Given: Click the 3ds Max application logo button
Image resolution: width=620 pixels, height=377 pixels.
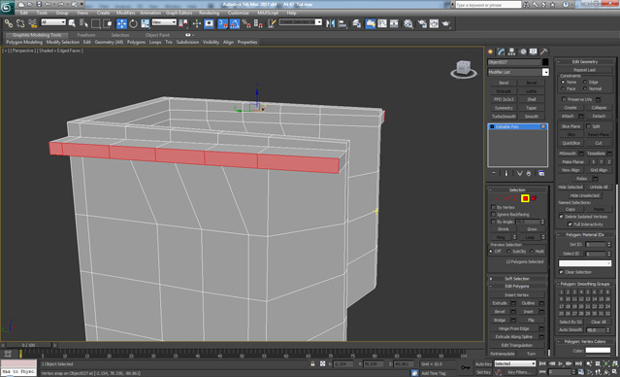Looking at the screenshot, I should point(7,8).
